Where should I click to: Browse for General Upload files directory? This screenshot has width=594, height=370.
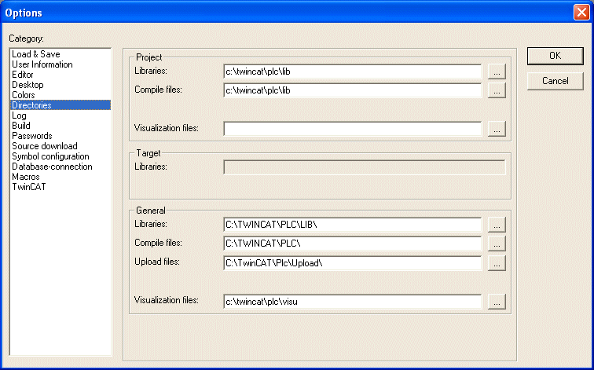497,263
